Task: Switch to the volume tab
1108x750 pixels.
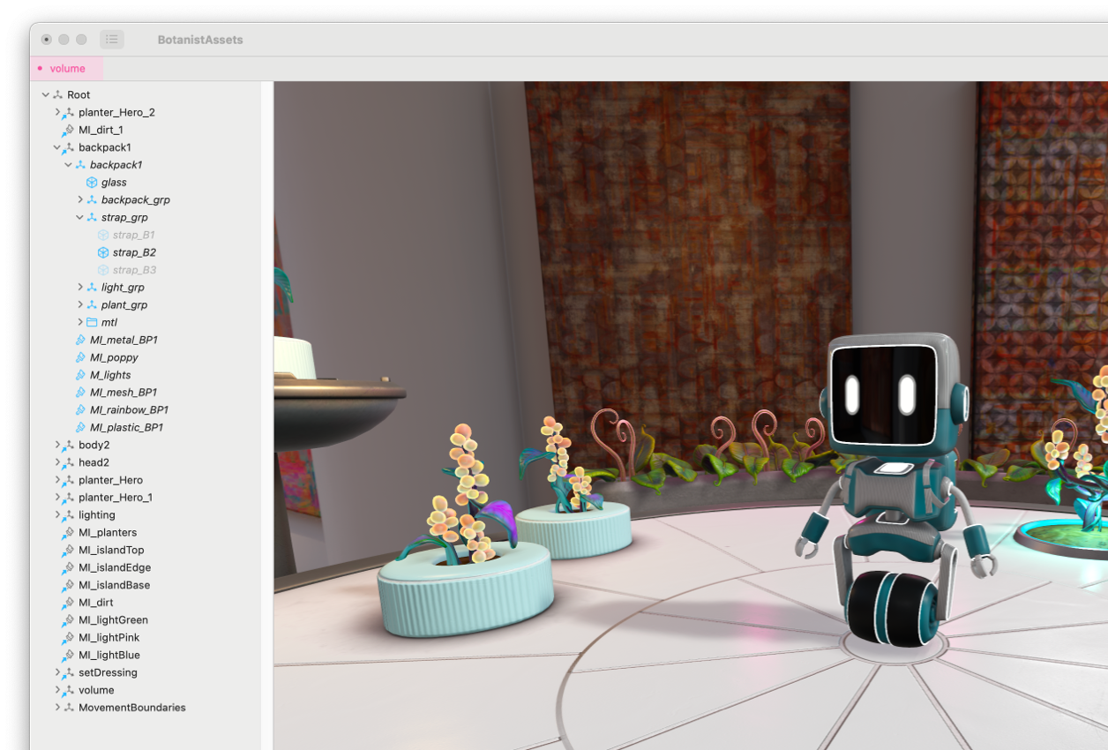Action: pos(66,68)
